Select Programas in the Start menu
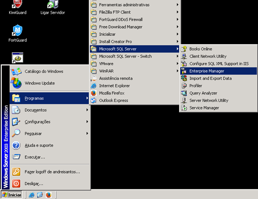 (49, 98)
